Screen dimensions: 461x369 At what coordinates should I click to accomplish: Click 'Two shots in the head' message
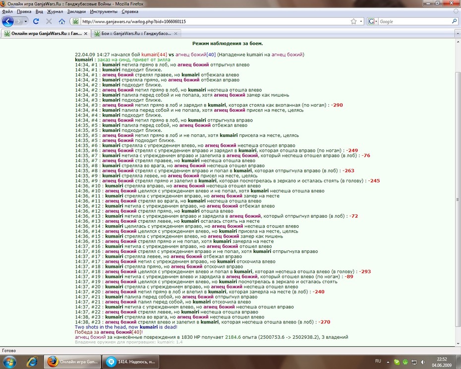pyautogui.click(x=126, y=327)
